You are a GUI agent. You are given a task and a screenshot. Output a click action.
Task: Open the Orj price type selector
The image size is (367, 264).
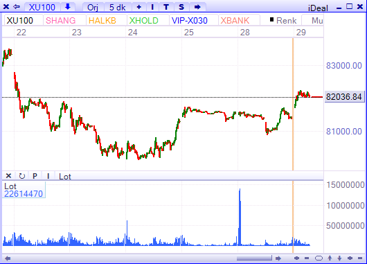click(93, 7)
